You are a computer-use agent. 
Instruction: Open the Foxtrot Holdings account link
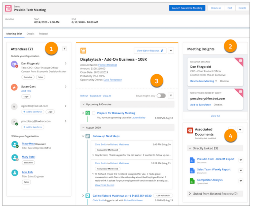point(108,65)
